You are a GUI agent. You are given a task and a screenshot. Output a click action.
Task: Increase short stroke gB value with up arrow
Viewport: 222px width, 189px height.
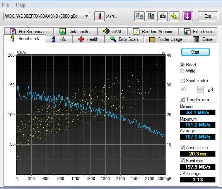200,88
